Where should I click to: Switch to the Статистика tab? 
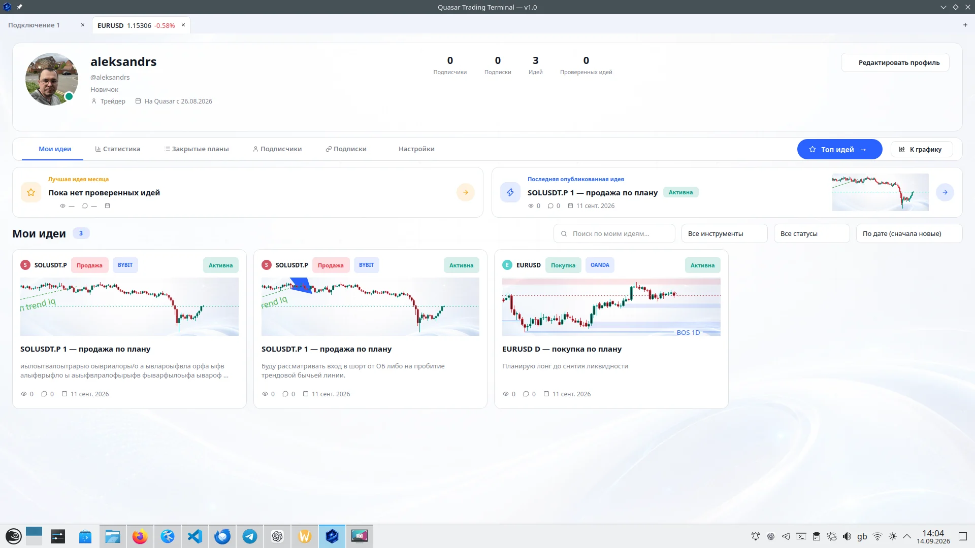click(117, 149)
